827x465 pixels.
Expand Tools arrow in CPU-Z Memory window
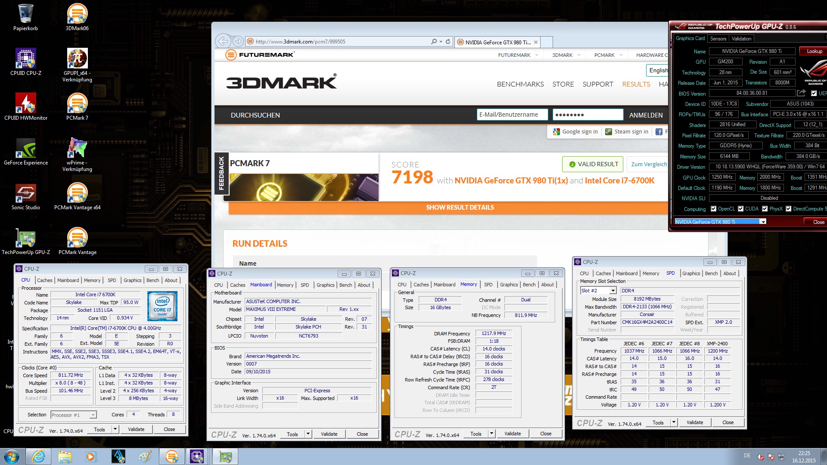[x=491, y=434]
